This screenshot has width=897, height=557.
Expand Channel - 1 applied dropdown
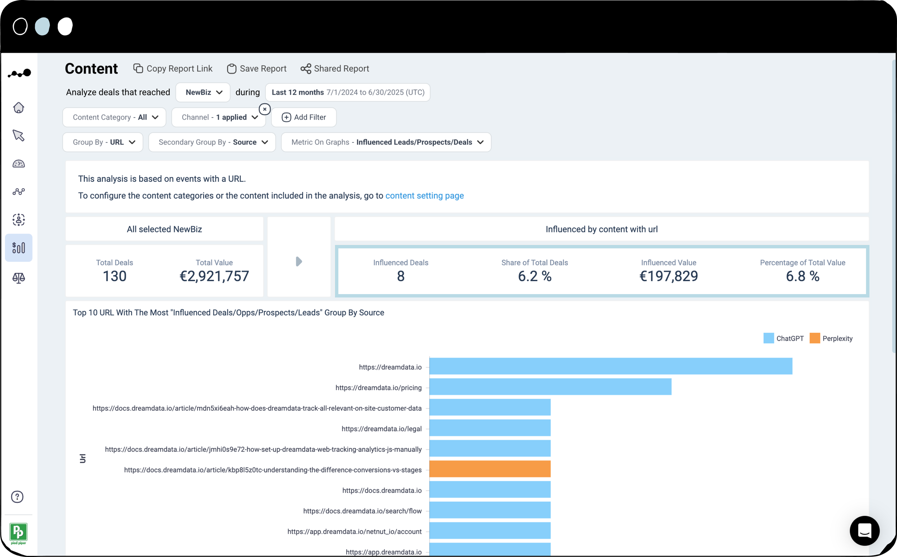[219, 117]
